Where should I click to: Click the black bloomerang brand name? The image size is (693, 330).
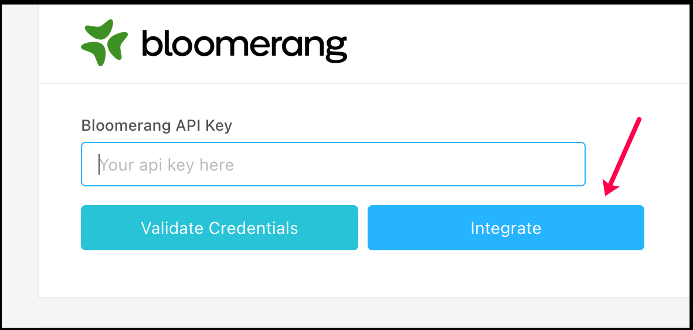click(x=244, y=45)
